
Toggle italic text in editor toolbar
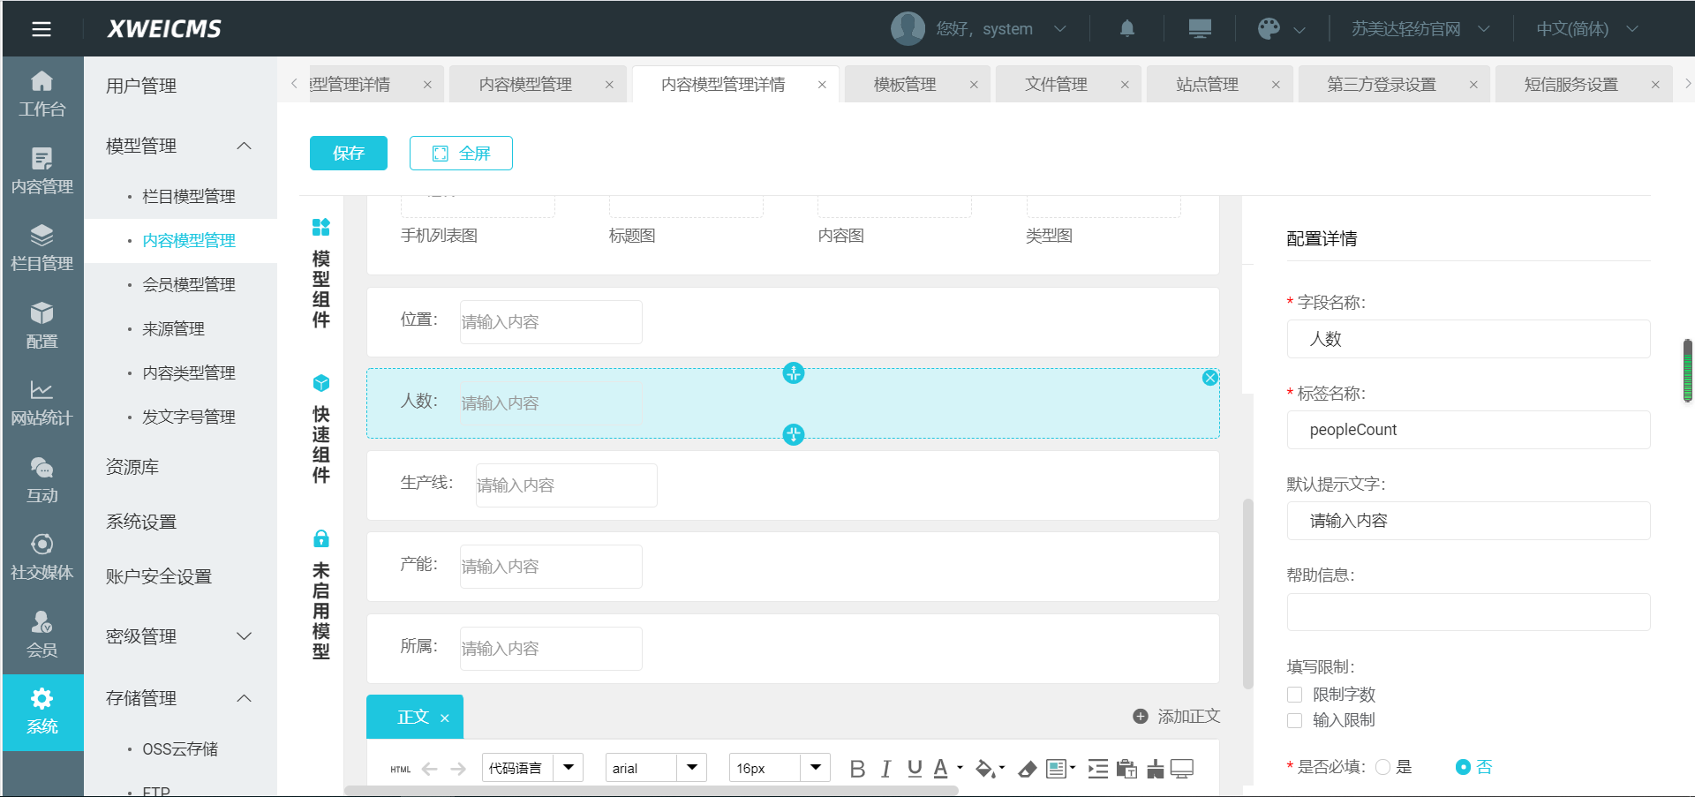885,769
